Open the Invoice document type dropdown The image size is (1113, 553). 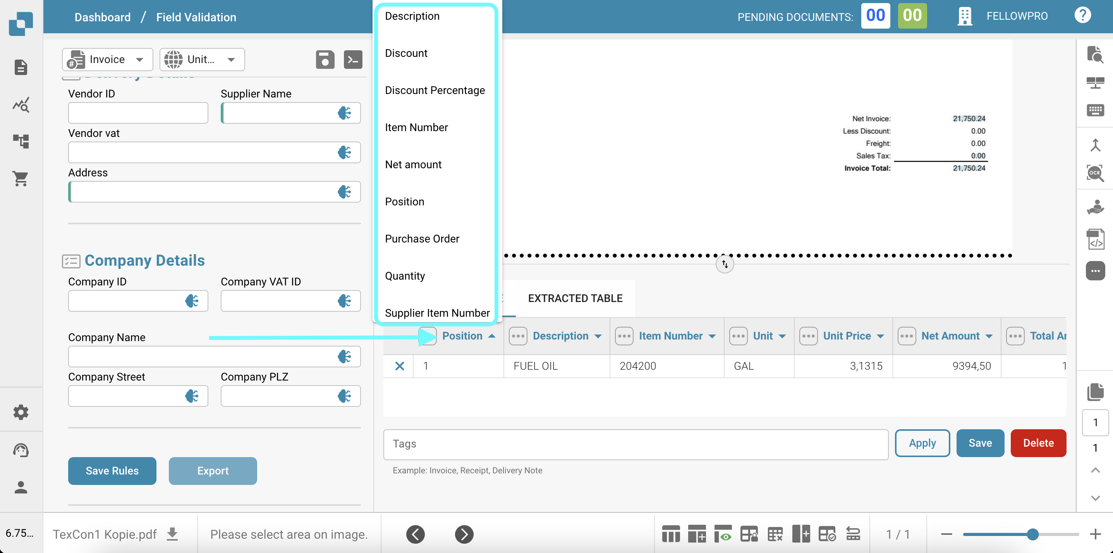(x=108, y=60)
